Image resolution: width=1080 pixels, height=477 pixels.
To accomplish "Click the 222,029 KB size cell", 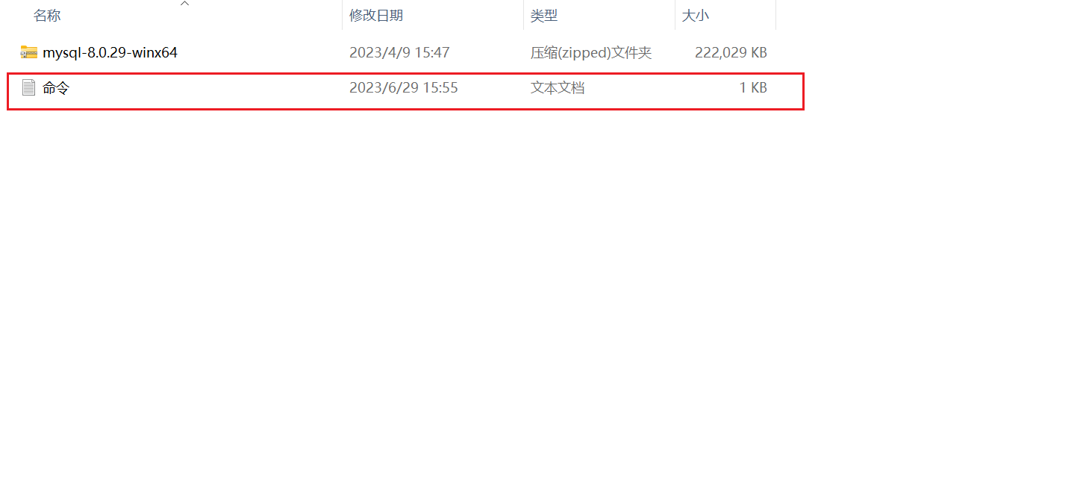I will tap(731, 53).
